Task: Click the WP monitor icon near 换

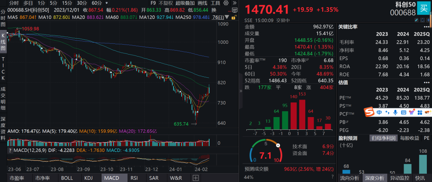Action: (x=234, y=10)
